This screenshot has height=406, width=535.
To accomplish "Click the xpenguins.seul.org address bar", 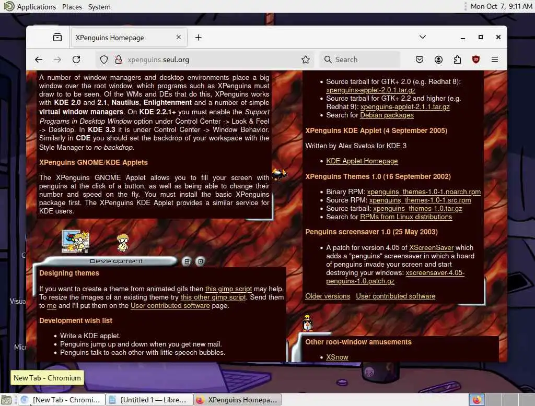I will tap(205, 59).
